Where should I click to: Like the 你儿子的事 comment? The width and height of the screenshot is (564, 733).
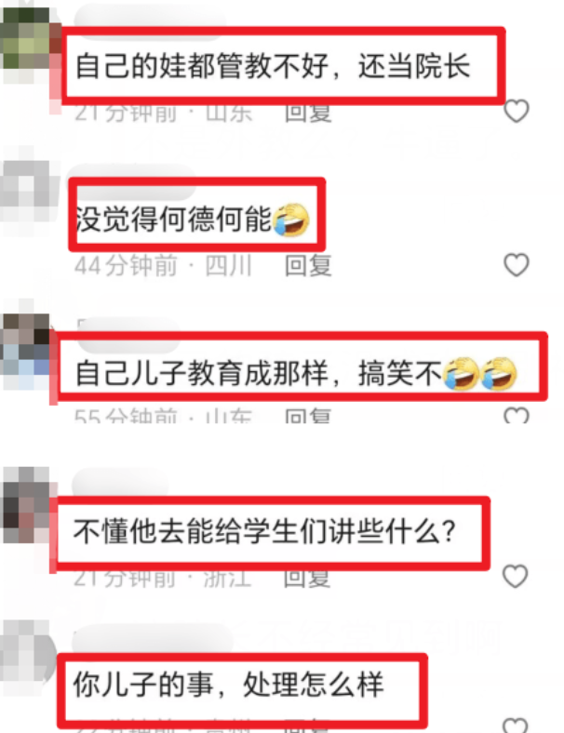click(x=515, y=725)
